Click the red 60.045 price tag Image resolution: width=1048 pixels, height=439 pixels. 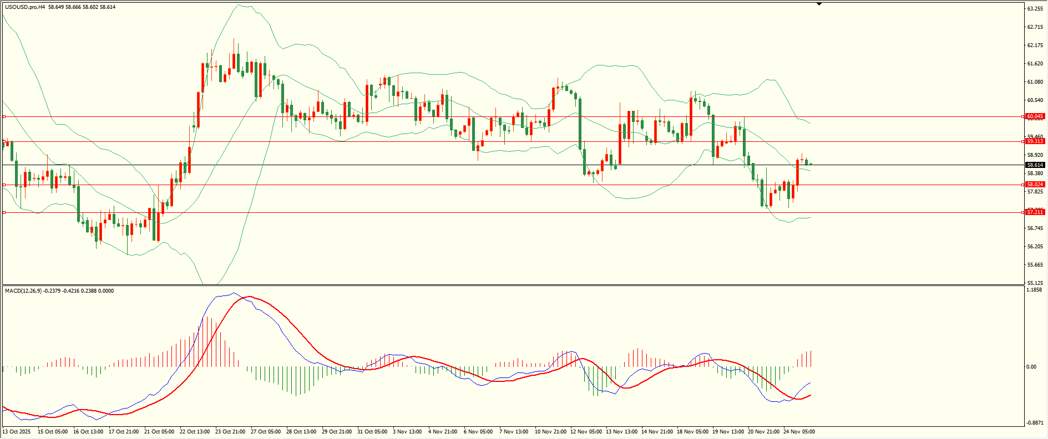(x=1035, y=116)
